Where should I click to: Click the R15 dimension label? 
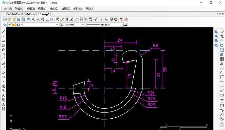point(63,98)
